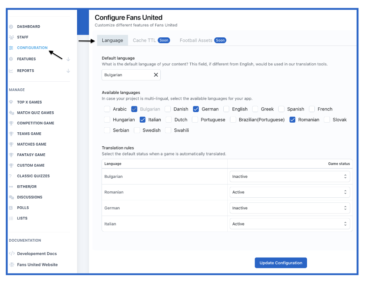Tick the Swedish language checkbox
This screenshot has width=365, height=281.
[137, 130]
